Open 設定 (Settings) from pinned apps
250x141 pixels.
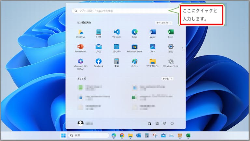[x=171, y=48]
